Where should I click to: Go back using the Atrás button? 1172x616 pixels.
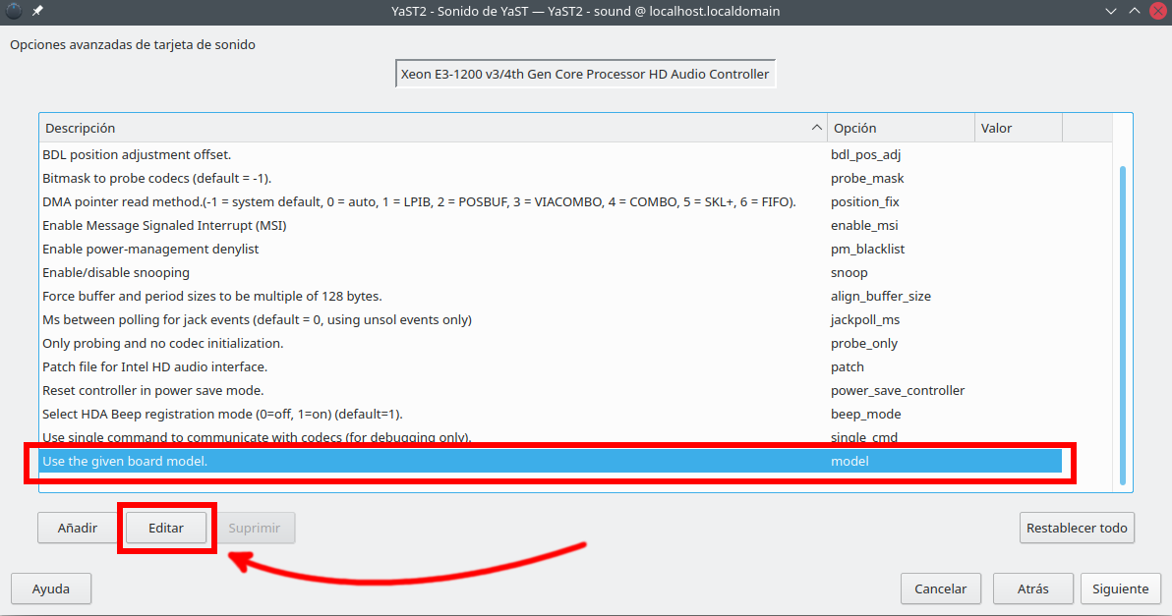coord(1032,588)
